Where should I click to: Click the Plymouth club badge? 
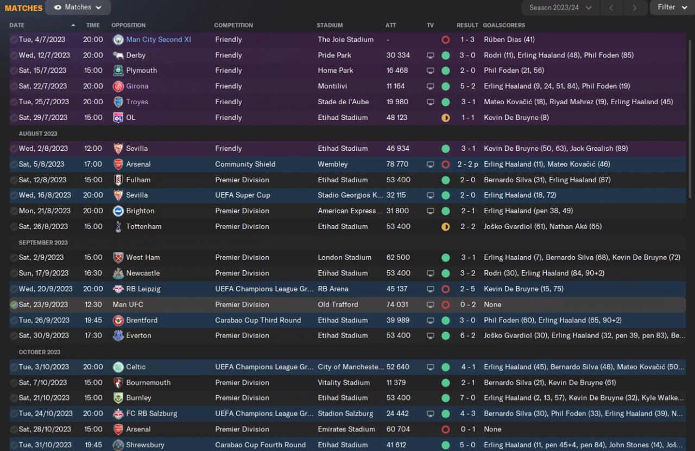click(118, 71)
